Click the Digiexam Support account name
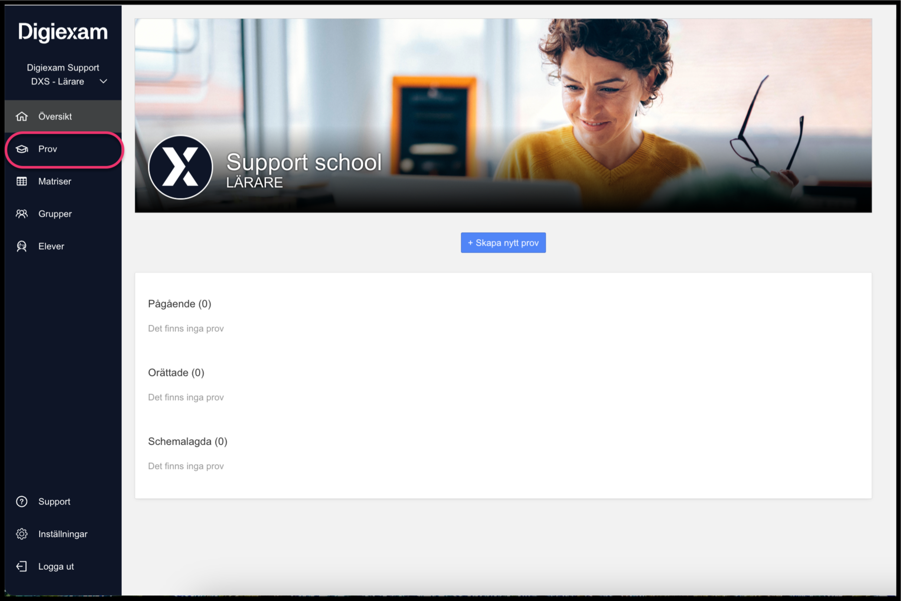 coord(63,68)
